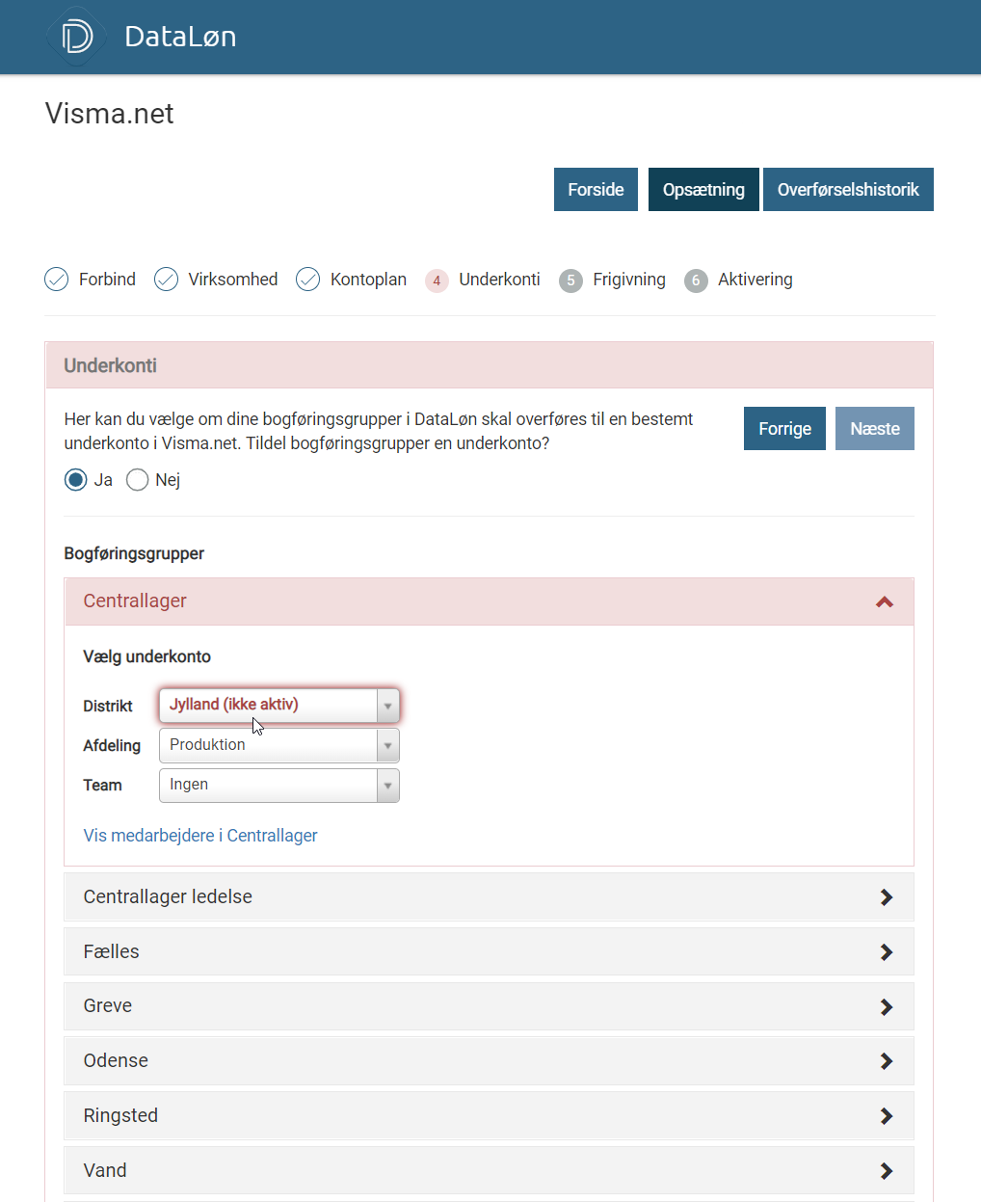Expand the Odense group arrow
This screenshot has height=1202, width=981.
pos(887,1061)
